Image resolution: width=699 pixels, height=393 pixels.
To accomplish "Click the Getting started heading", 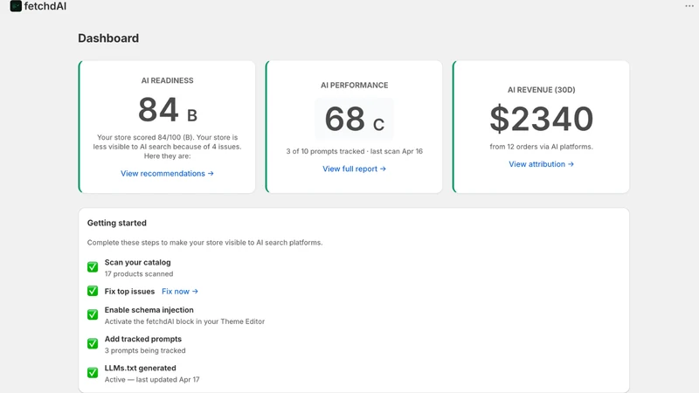I will tap(117, 223).
